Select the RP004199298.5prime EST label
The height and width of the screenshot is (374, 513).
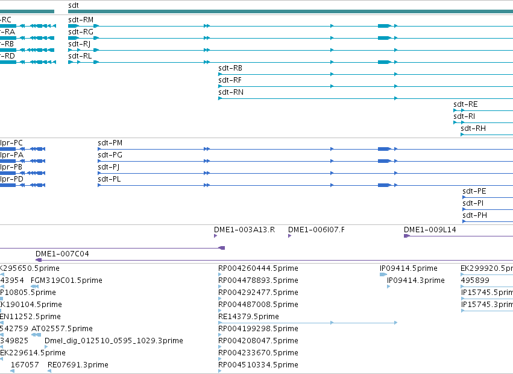(258, 329)
